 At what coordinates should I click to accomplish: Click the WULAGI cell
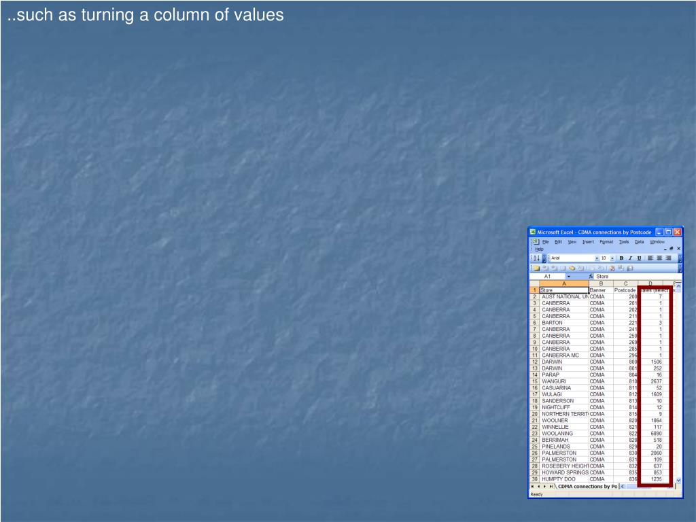564,394
